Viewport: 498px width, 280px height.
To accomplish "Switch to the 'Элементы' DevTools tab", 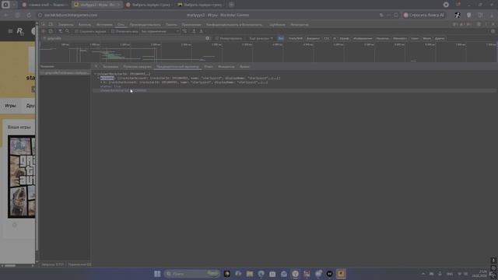I will point(65,24).
